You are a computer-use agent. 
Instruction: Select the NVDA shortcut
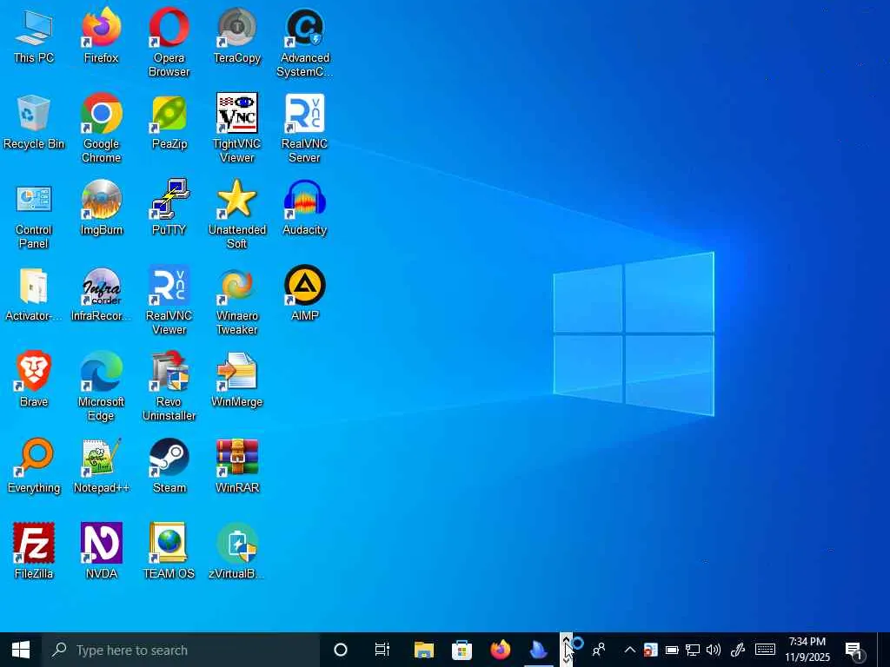click(x=101, y=552)
